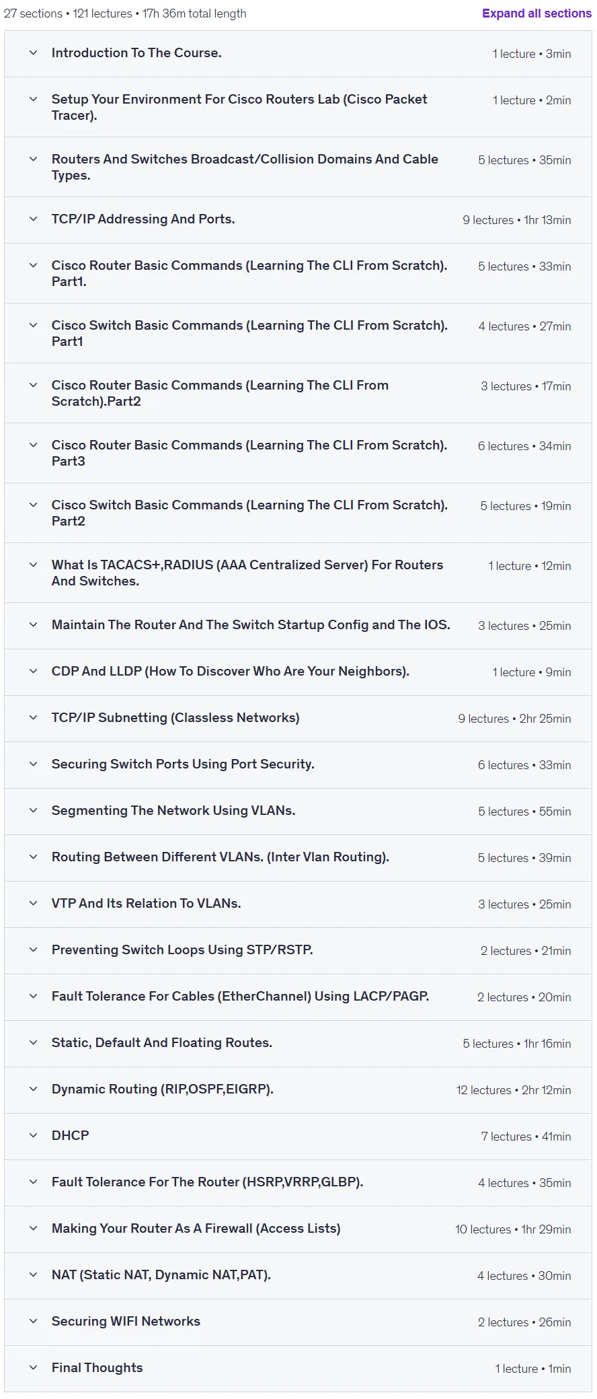The image size is (597, 1399).
Task: Click chevron beside Securing WIFI Networks
Action: 33,1322
